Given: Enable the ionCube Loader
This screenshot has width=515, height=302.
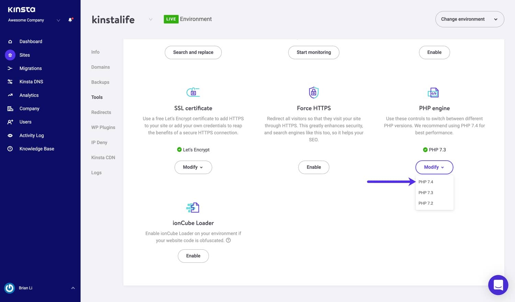Looking at the screenshot, I should click(193, 256).
